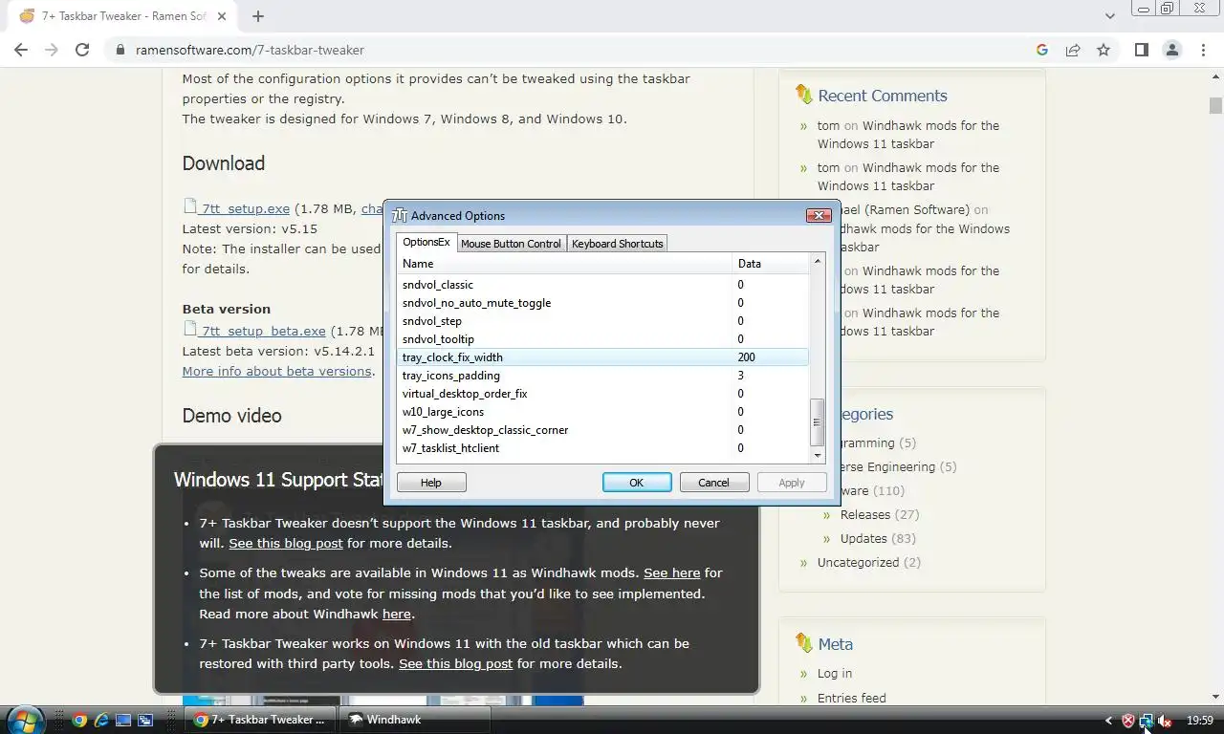Click the 7tt_setup.exe file icon
This screenshot has width=1224, height=734.
tap(189, 207)
